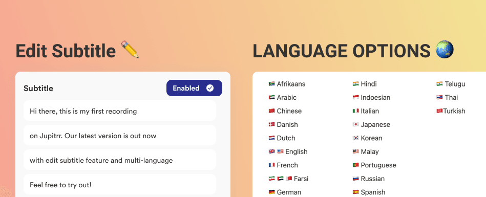Screen dimensions: 486x197
Task: Click the Japan flag next to Japanese
Action: click(355, 124)
